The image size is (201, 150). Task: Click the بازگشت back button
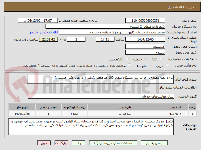(x=61, y=143)
